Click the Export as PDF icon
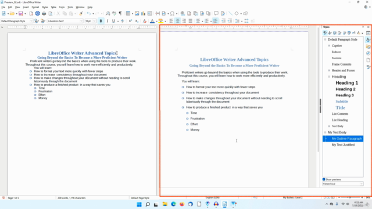The image size is (372, 209). pyautogui.click(x=31, y=13)
